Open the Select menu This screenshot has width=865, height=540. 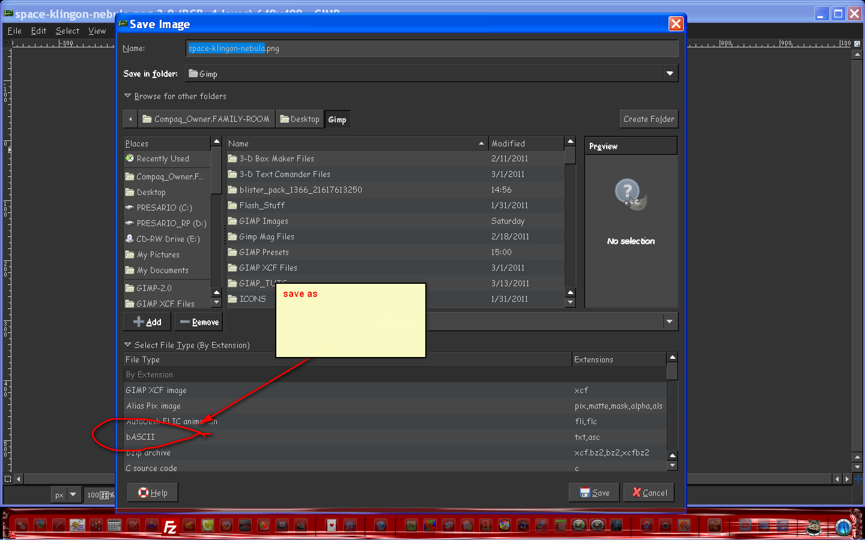[67, 31]
